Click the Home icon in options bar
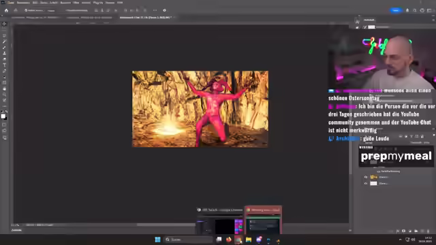This screenshot has height=245, width=436. tap(6, 10)
